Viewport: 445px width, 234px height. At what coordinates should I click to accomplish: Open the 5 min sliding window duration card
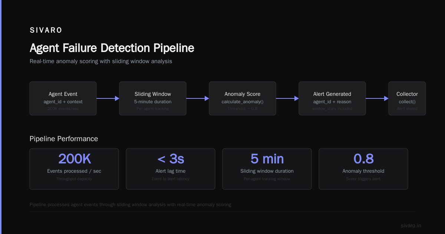[x=267, y=169]
